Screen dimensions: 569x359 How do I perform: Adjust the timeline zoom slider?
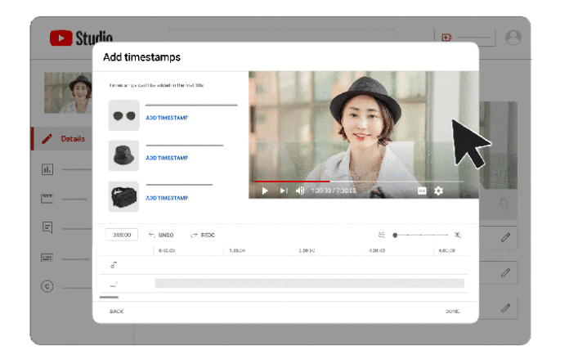[395, 235]
